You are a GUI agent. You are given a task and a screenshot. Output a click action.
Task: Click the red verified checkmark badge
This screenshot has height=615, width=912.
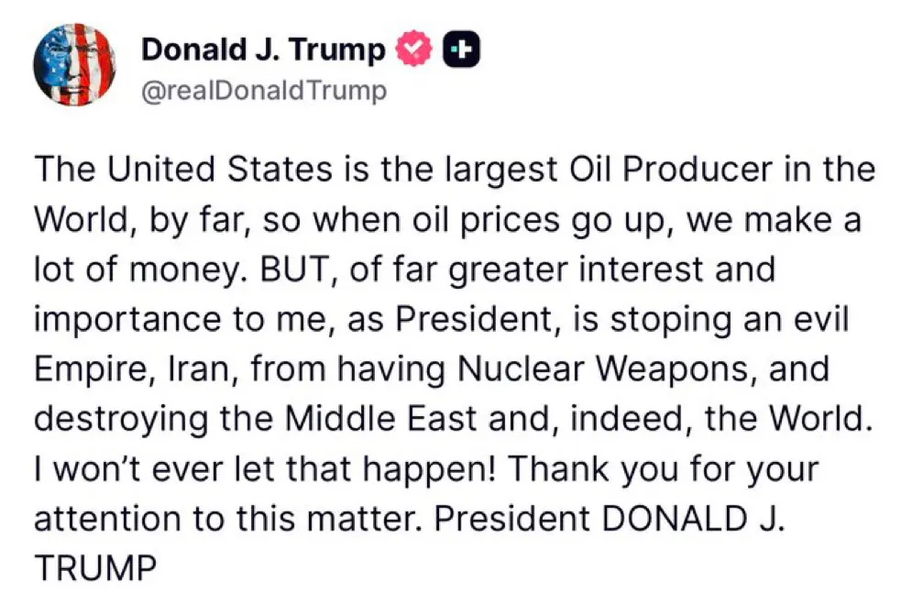pyautogui.click(x=414, y=51)
